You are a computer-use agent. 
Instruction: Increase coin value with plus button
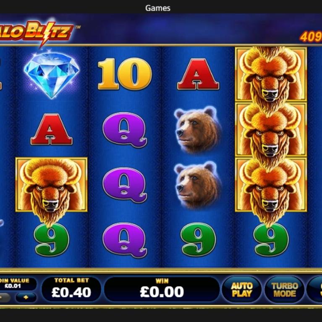26,297
